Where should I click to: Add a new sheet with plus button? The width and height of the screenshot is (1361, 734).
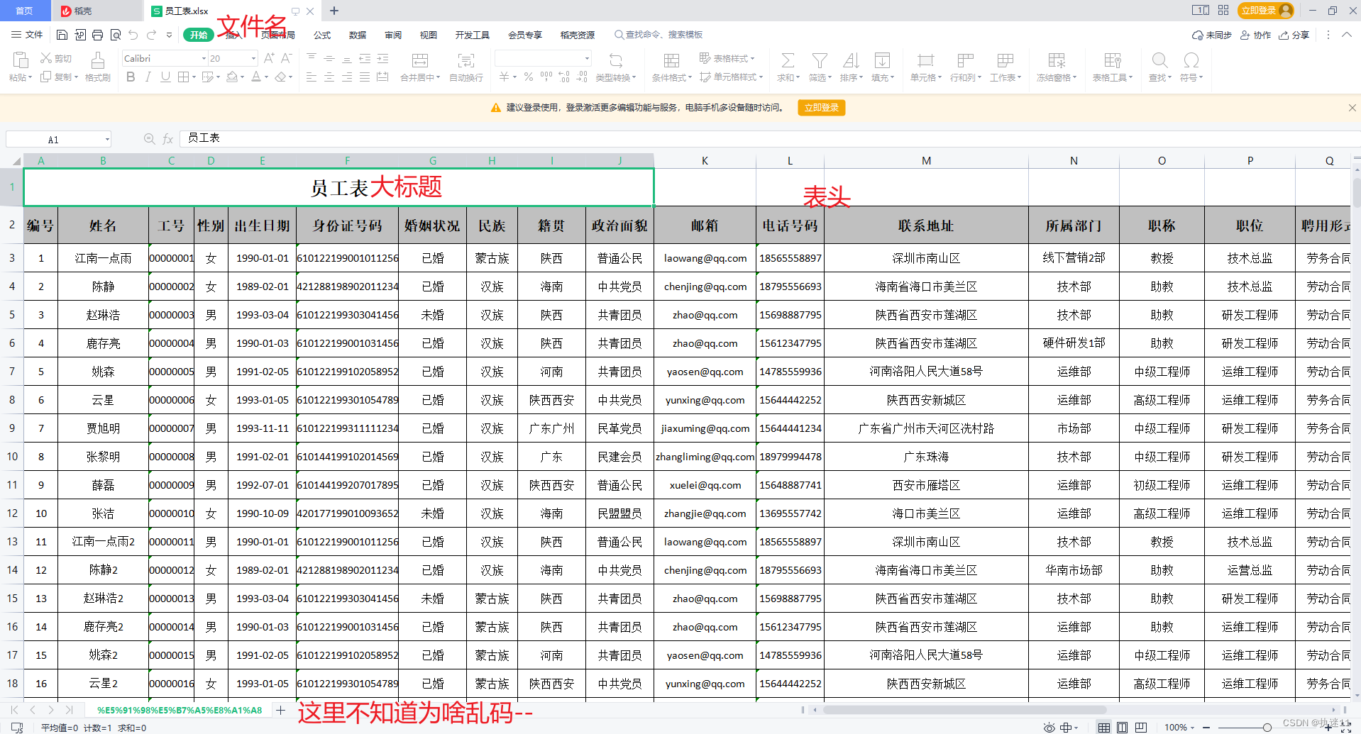click(x=281, y=710)
